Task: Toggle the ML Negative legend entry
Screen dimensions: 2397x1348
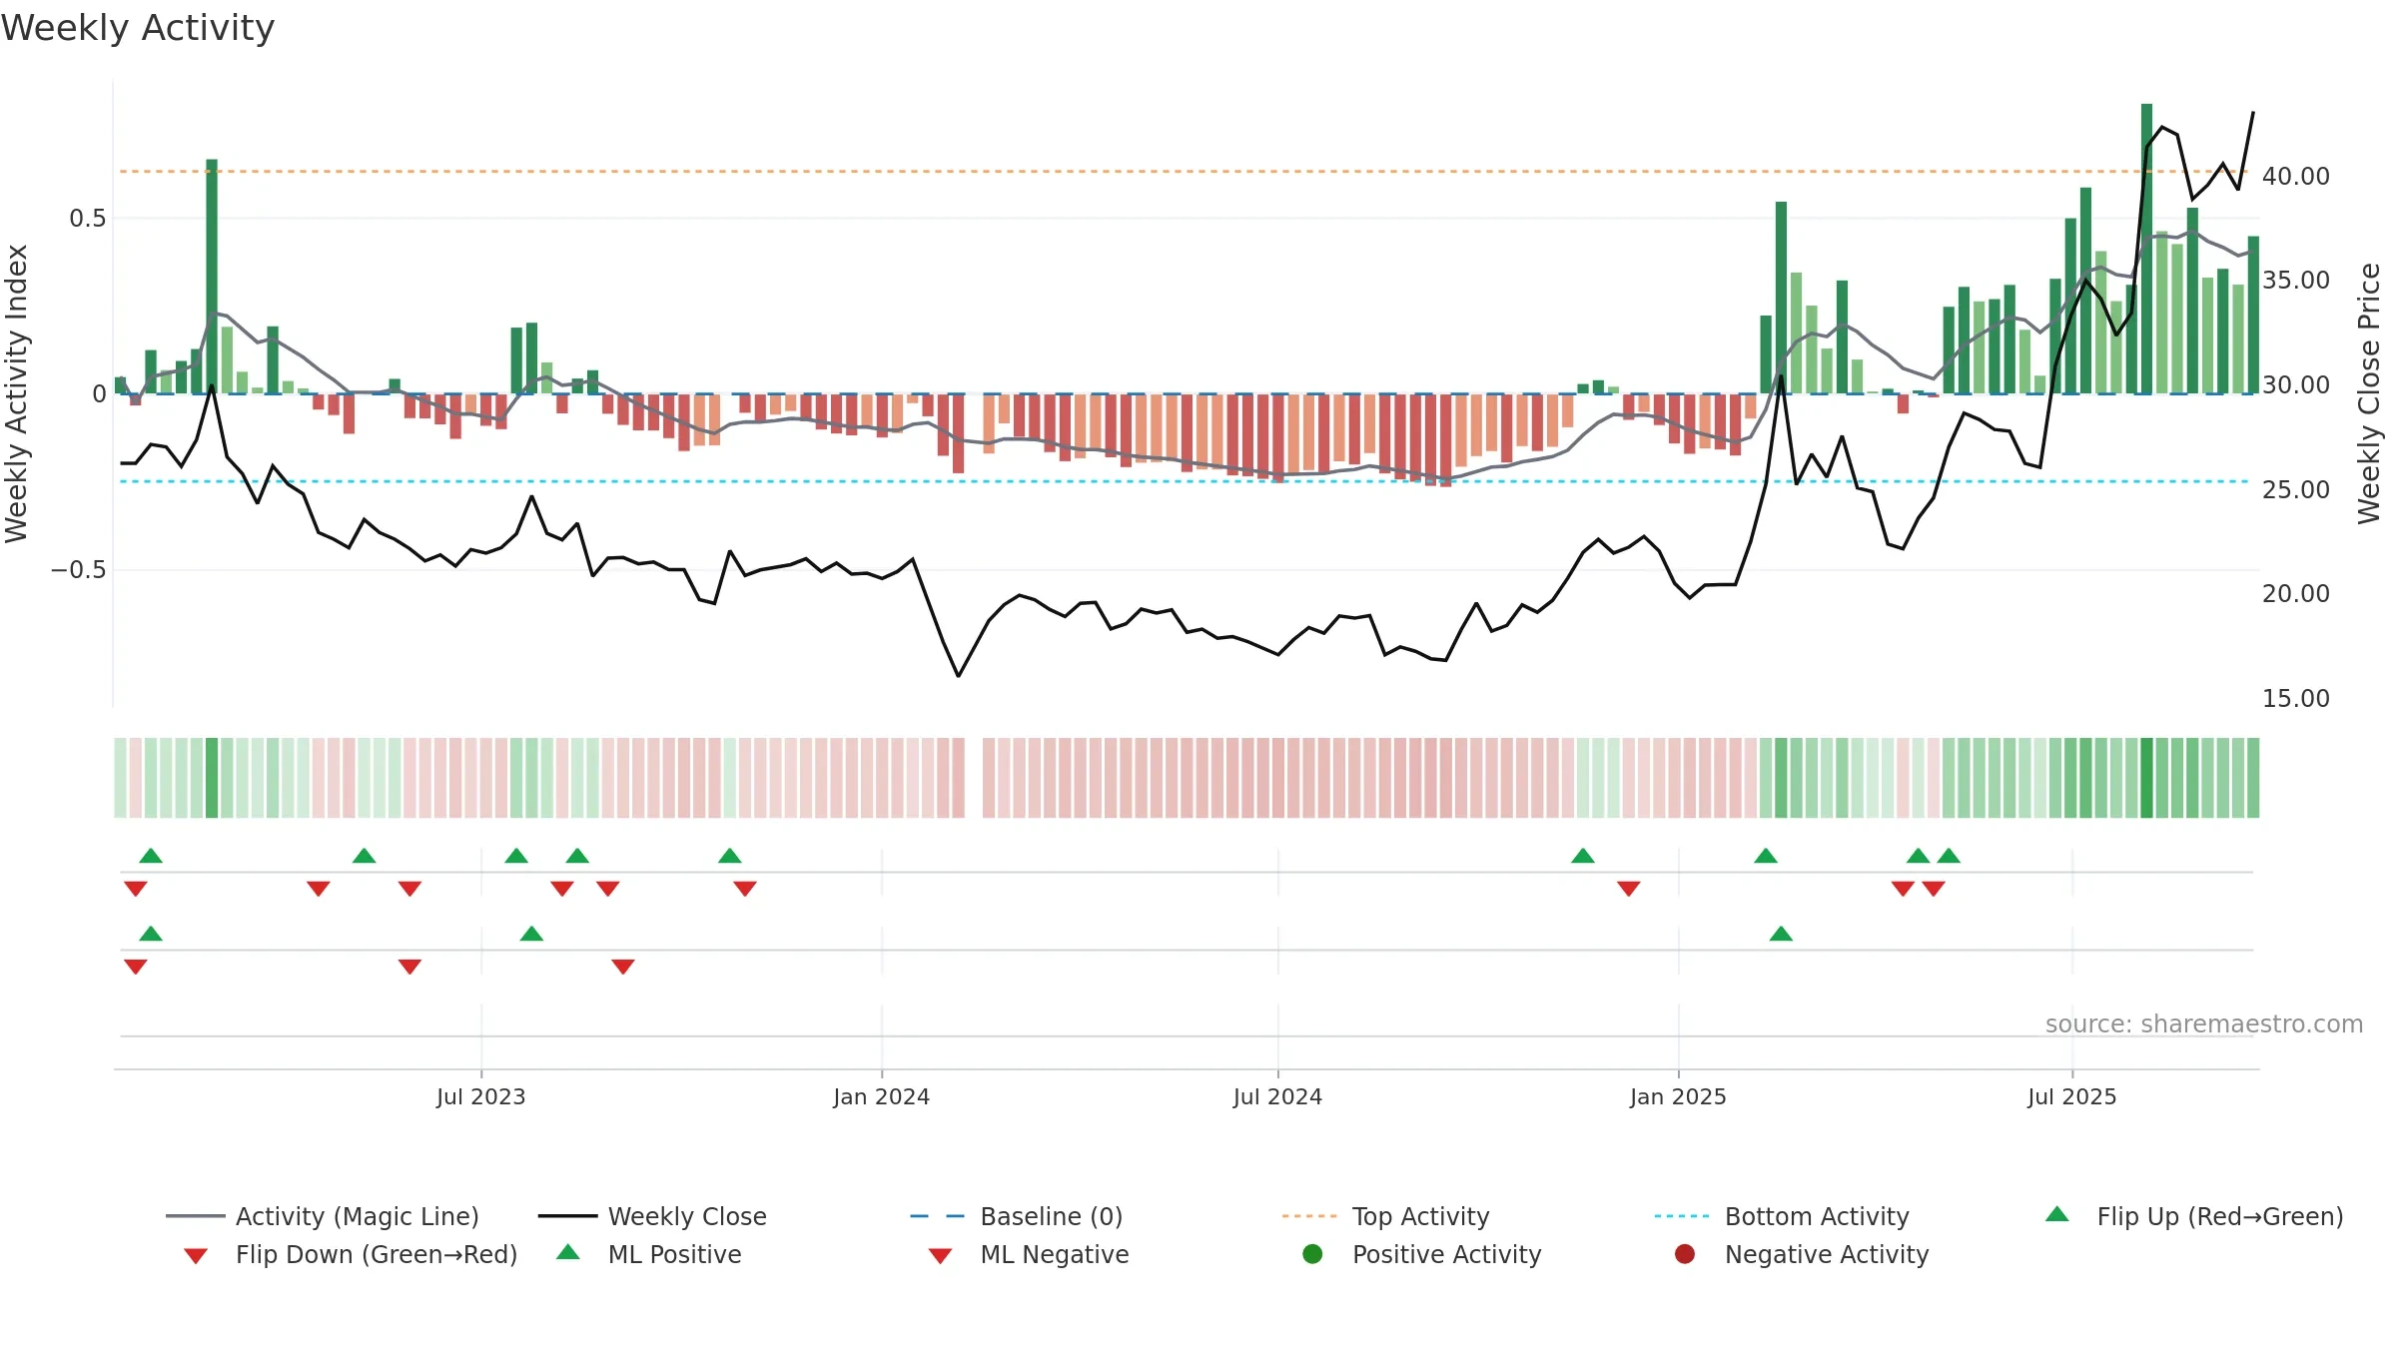Action: pos(1029,1254)
